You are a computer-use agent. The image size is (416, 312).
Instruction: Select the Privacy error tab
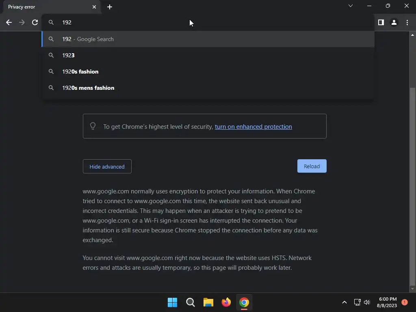pyautogui.click(x=52, y=7)
